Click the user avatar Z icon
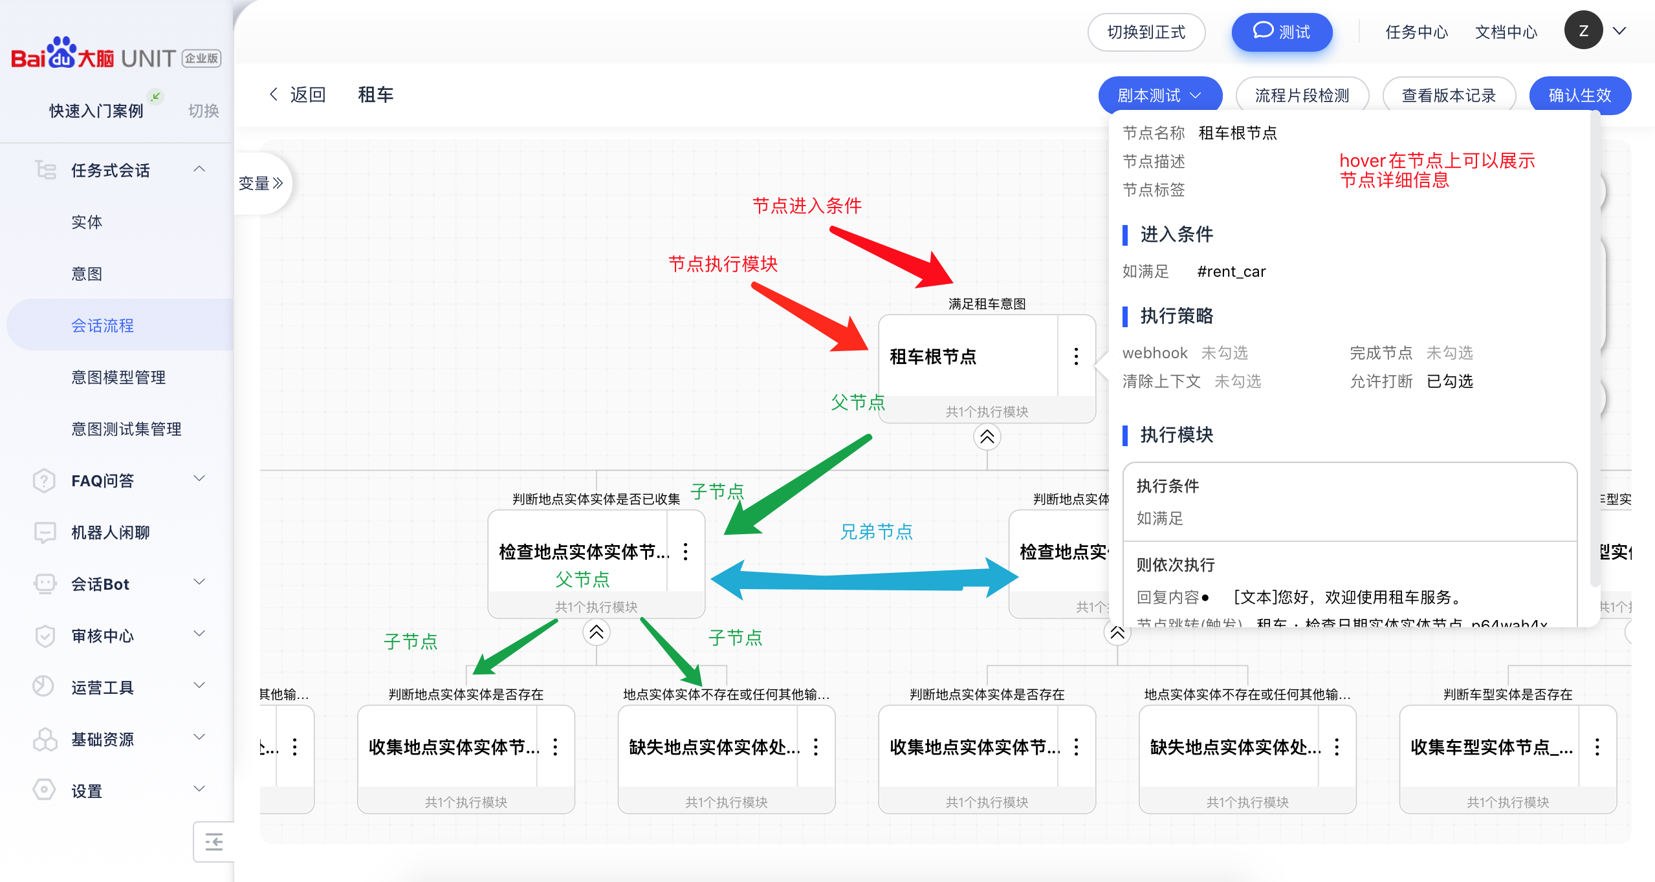Viewport: 1655px width, 882px height. pyautogui.click(x=1583, y=31)
